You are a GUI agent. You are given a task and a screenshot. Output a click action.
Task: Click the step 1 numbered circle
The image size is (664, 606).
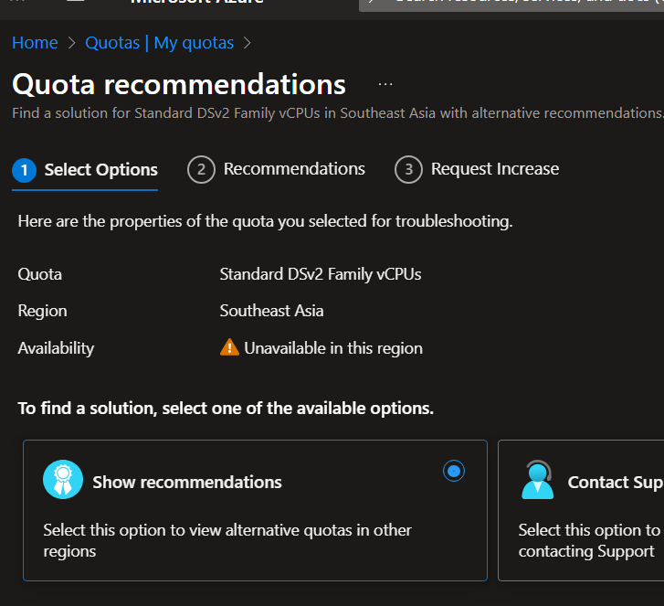tap(25, 170)
